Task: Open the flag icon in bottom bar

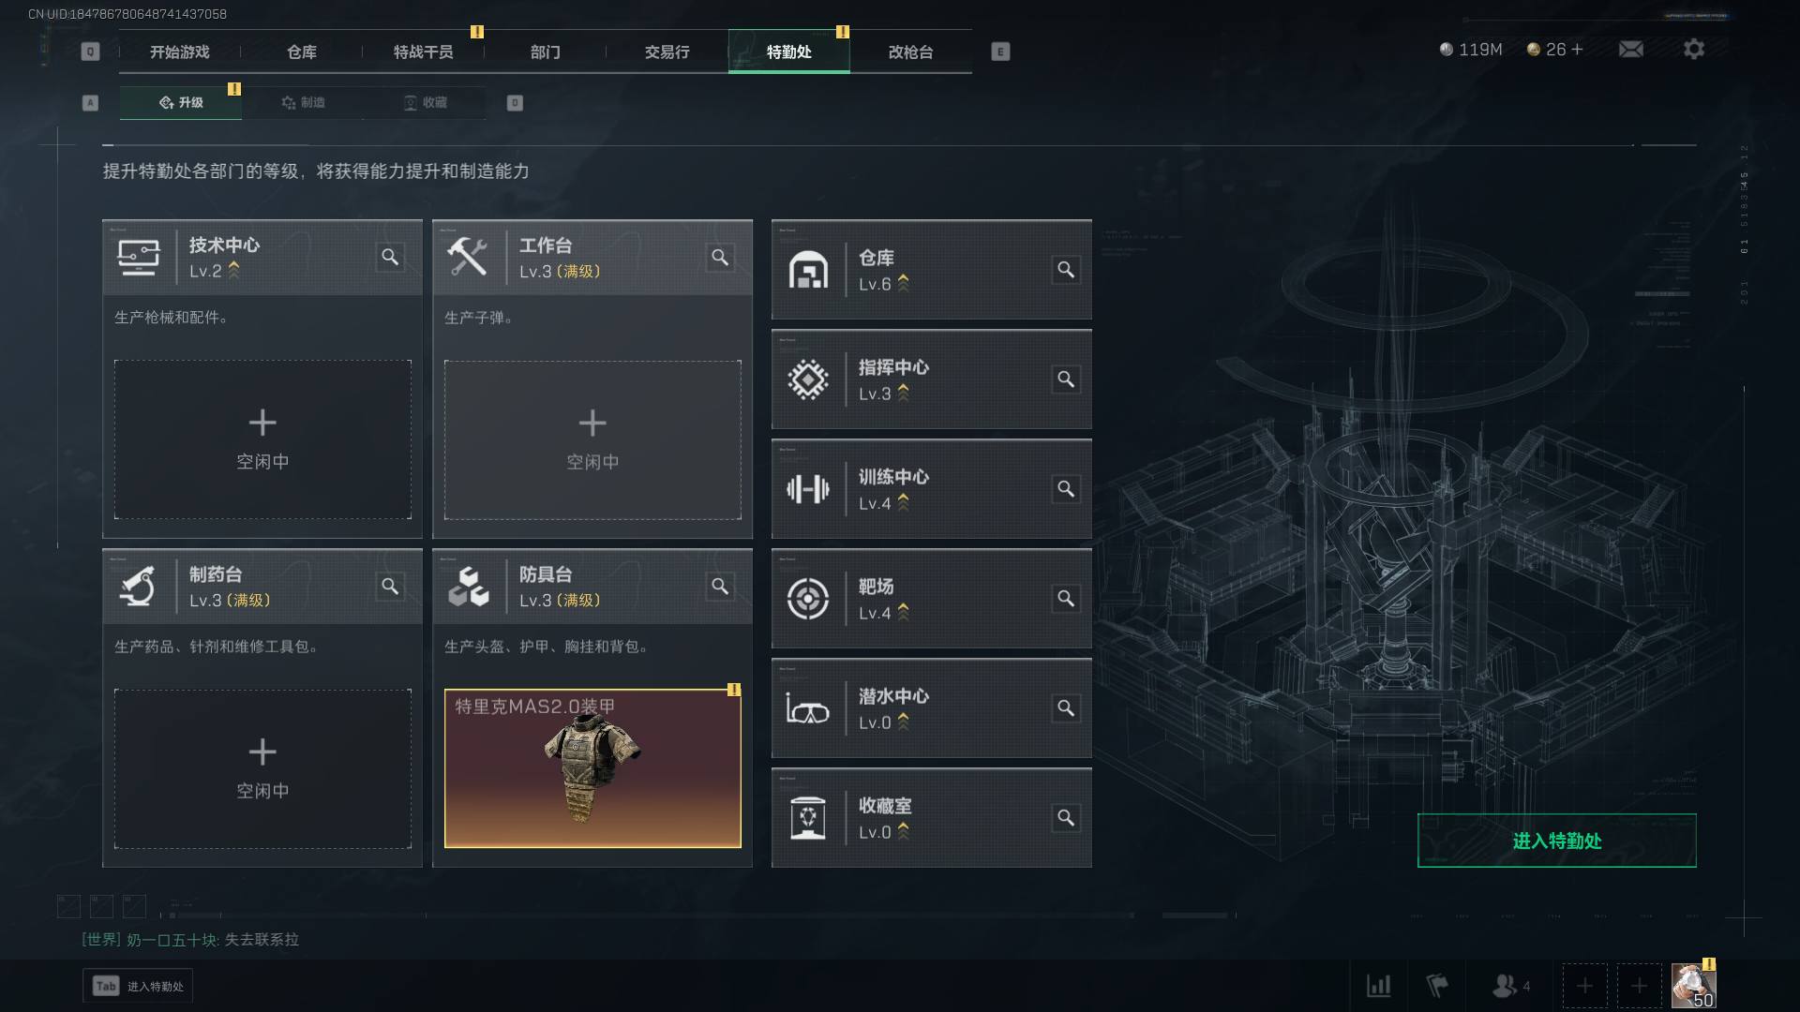Action: pos(1436,986)
